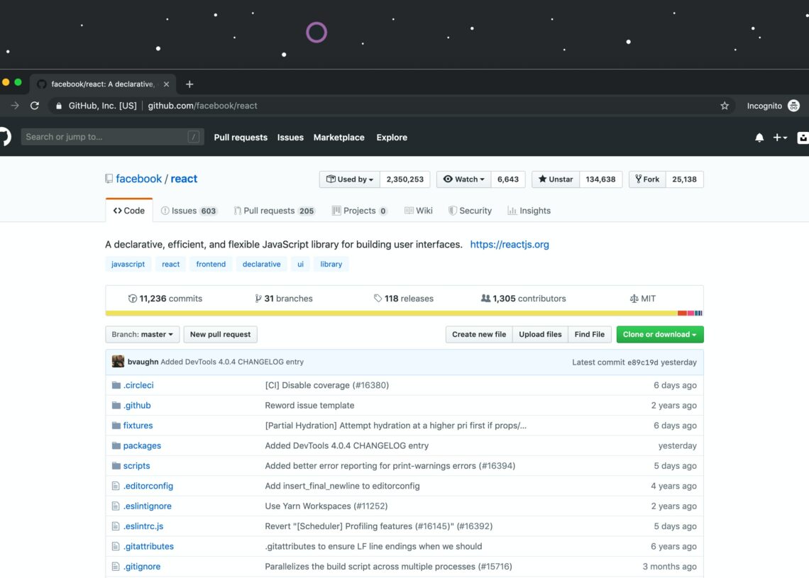Open a new browser tab with plus icon

coord(189,84)
